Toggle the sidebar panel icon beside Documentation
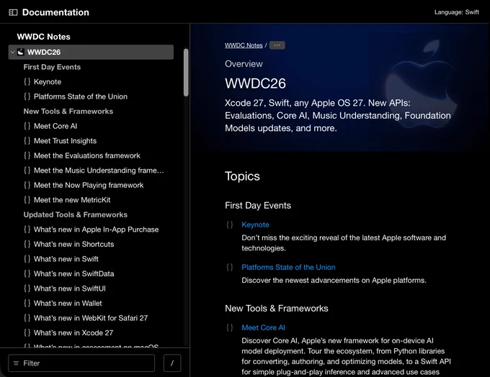The image size is (490, 377). pos(13,12)
